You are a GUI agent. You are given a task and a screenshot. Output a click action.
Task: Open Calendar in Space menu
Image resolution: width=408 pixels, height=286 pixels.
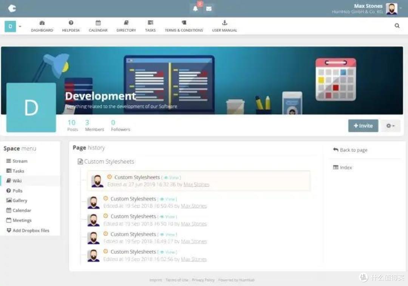tap(19, 211)
